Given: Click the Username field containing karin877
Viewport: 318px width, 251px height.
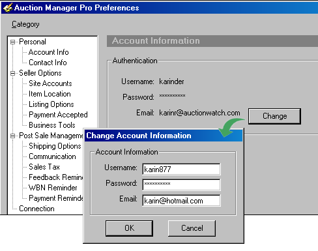Looking at the screenshot, I should pyautogui.click(x=181, y=169).
